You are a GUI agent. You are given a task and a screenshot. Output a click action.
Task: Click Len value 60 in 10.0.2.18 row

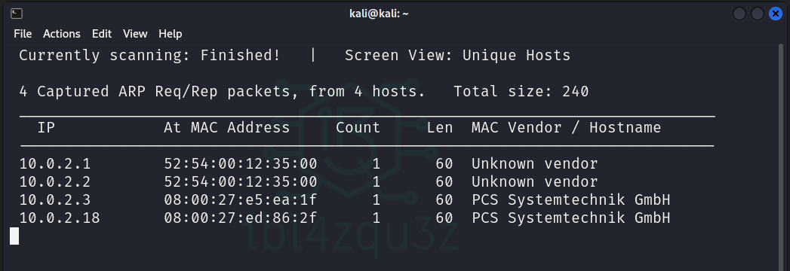[444, 218]
